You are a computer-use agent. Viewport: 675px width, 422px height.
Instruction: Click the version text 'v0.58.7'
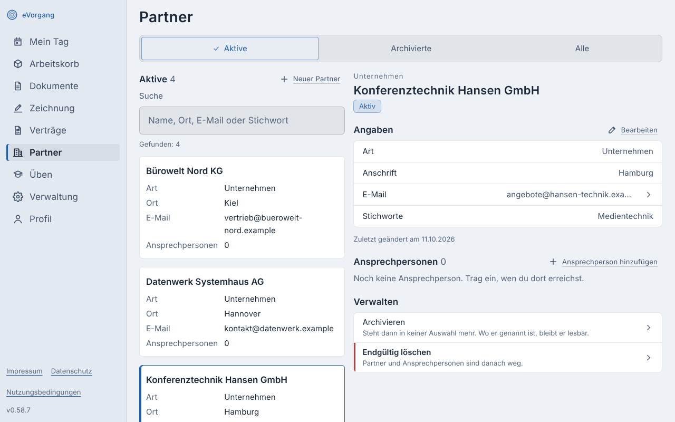(x=18, y=410)
